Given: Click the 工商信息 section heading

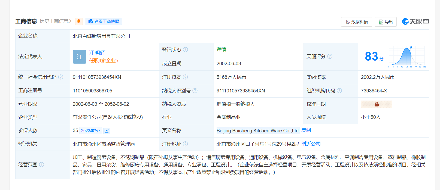Looking at the screenshot, I should coord(26,21).
